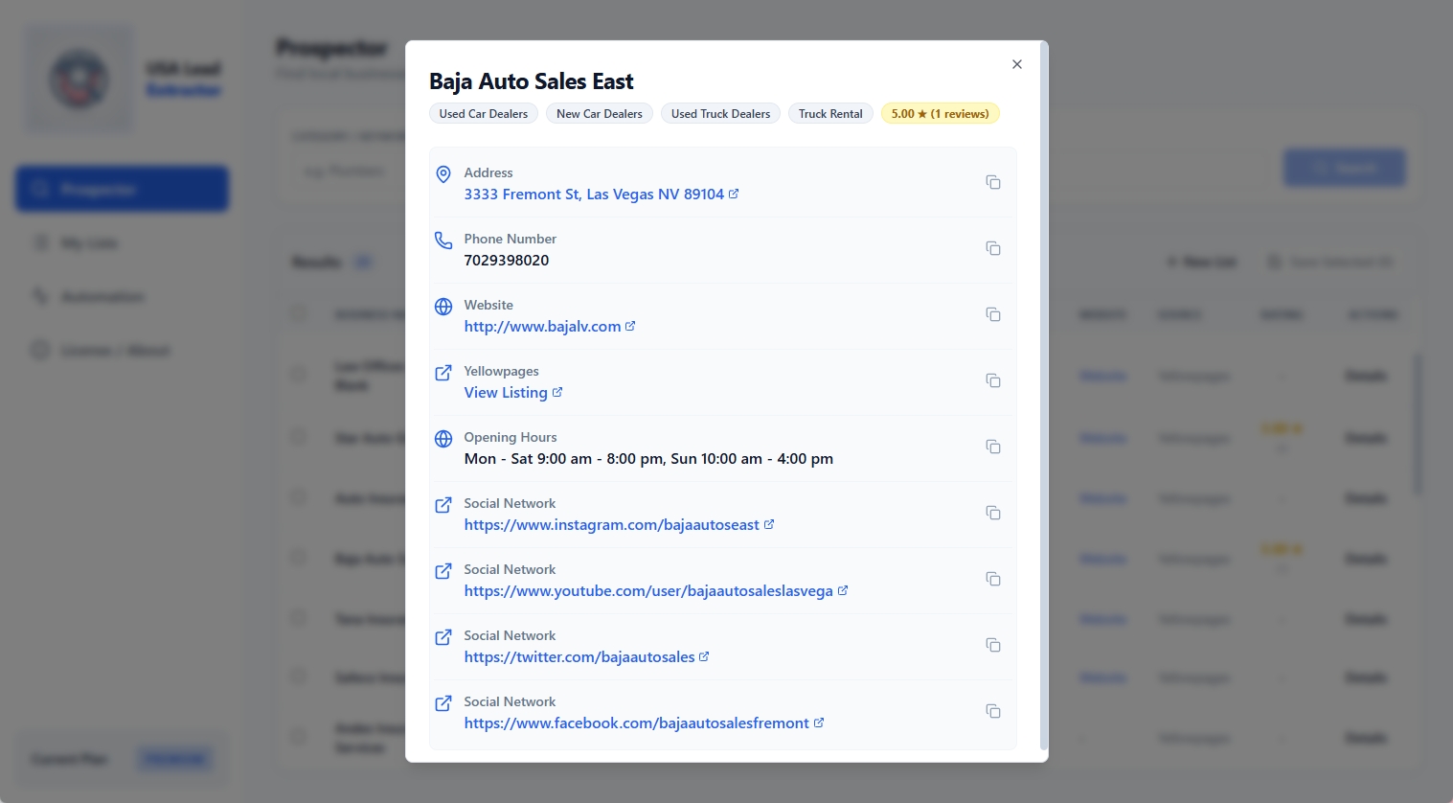Copy the Twitter profile link

(993, 645)
